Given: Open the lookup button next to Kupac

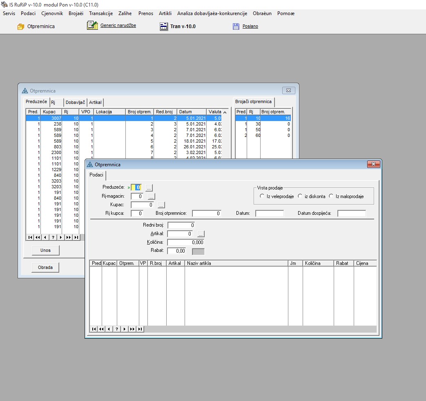Looking at the screenshot, I should tap(161, 205).
